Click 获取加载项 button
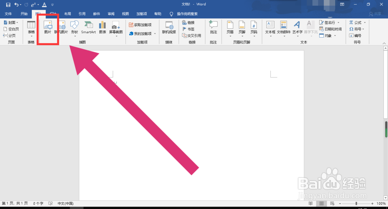This screenshot has height=209, width=388. click(x=140, y=25)
